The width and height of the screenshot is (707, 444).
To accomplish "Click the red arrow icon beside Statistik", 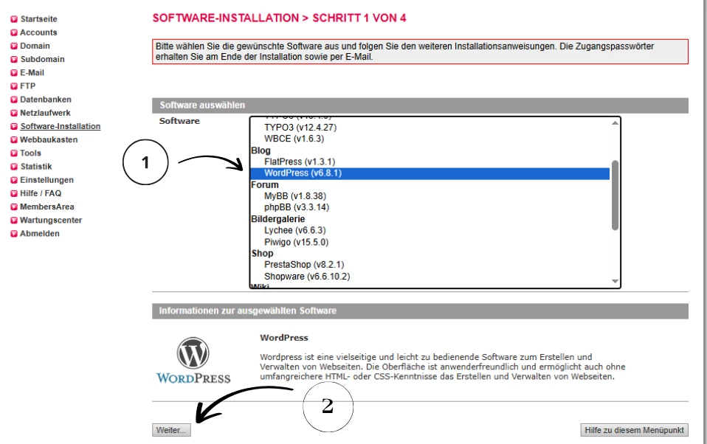I will pyautogui.click(x=14, y=167).
